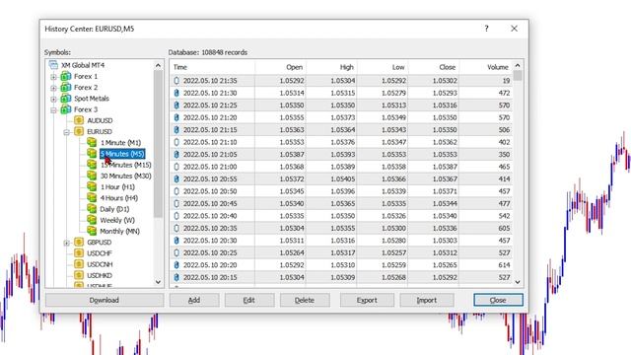
Task: Click the EURUSD symbol coin icon
Action: tap(79, 131)
